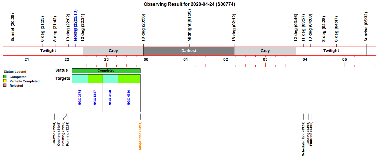Viewport: 379px width, 163px height.
Task: Click the evening 18 deg (23:56) marker
Action: click(143, 28)
